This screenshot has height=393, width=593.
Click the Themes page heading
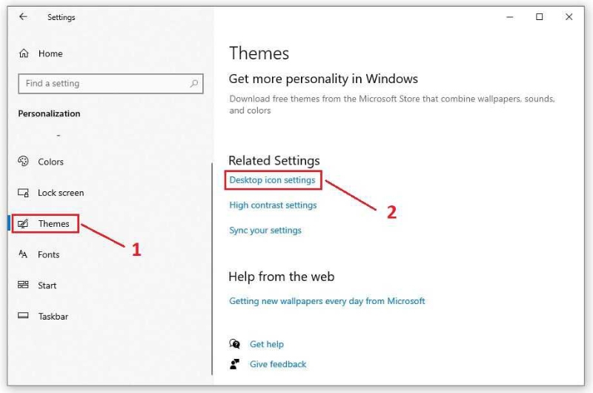click(x=259, y=53)
